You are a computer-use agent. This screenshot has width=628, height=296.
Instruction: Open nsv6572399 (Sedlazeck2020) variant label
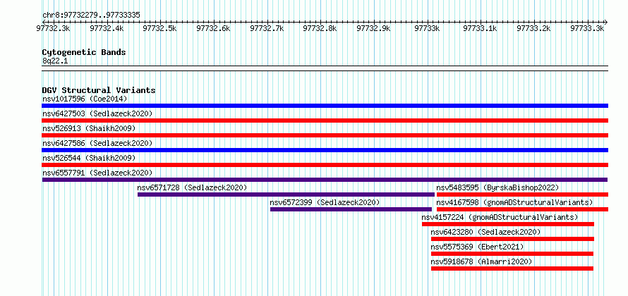pyautogui.click(x=325, y=202)
